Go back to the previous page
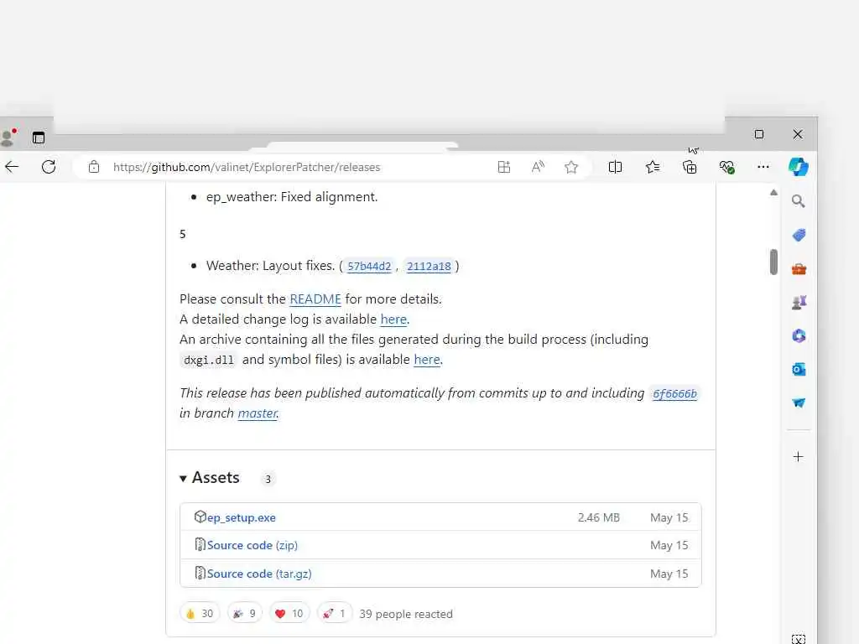This screenshot has width=859, height=644. (12, 167)
